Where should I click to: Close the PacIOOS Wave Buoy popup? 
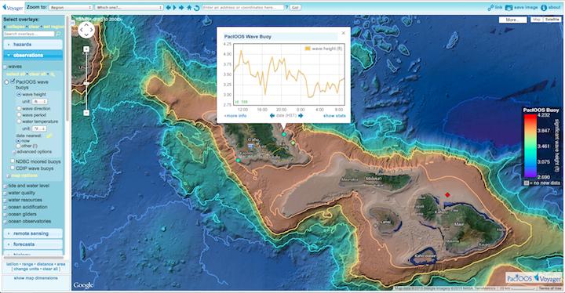(x=344, y=33)
